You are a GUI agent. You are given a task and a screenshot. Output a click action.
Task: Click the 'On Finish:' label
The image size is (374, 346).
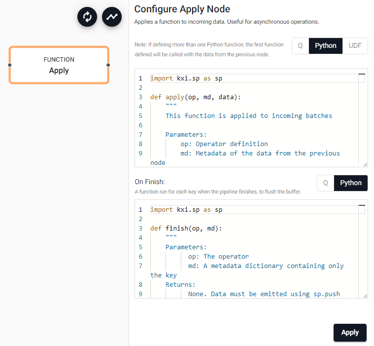click(x=150, y=182)
